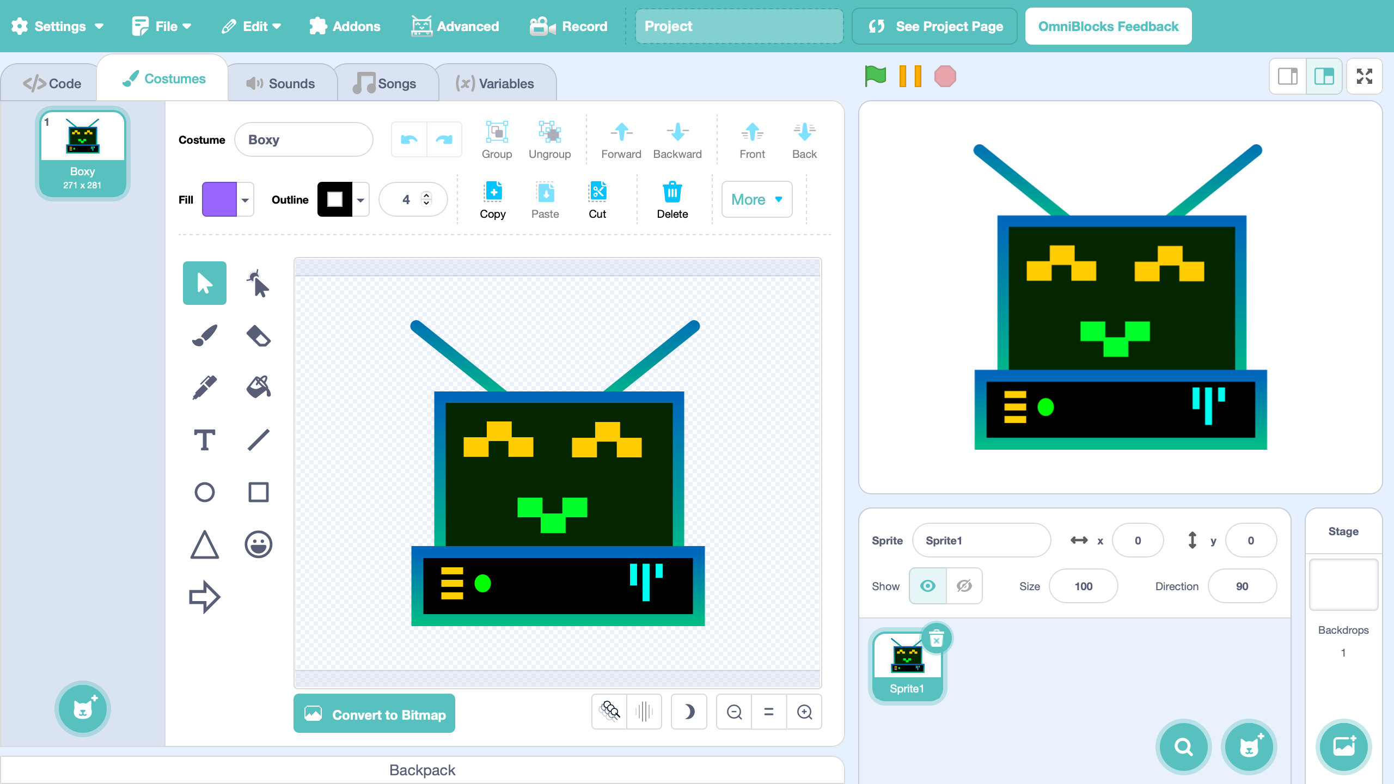1394x784 pixels.
Task: Select the Eyedropper tool
Action: click(x=205, y=387)
